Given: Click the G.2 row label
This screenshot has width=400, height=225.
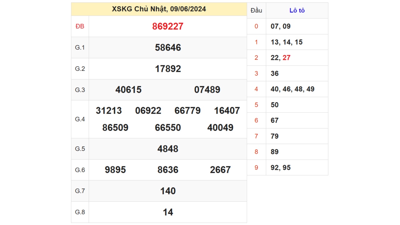Looking at the screenshot, I should (x=80, y=69).
